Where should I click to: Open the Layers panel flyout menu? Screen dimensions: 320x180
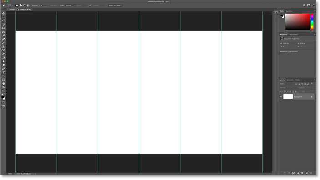point(315,80)
